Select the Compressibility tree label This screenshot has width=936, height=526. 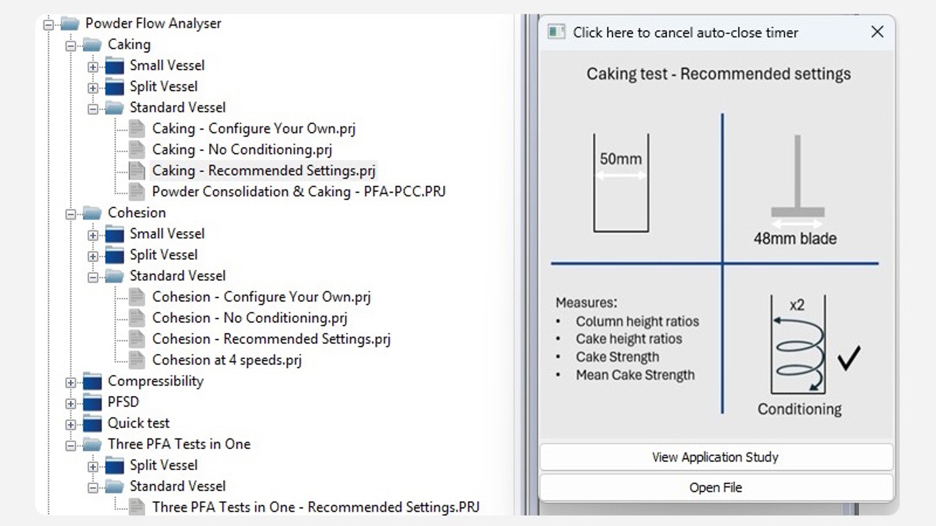coord(156,381)
